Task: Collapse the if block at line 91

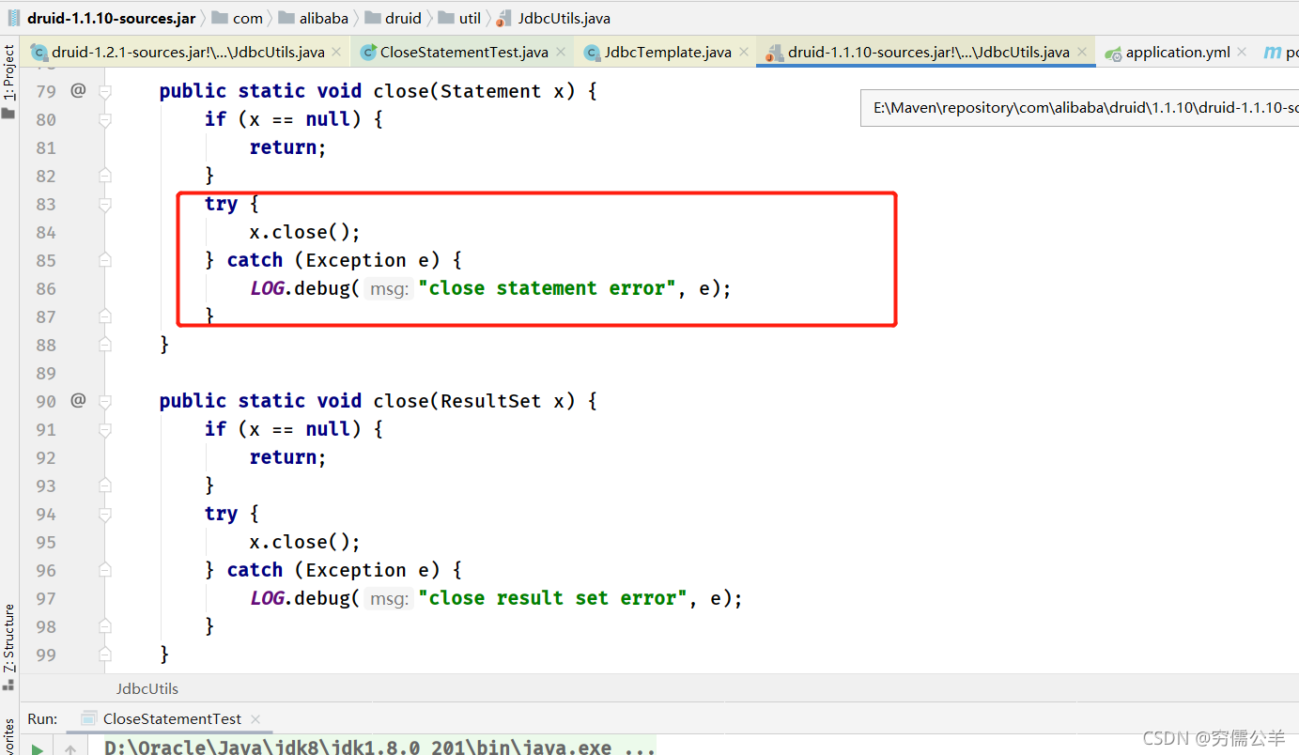Action: point(105,429)
